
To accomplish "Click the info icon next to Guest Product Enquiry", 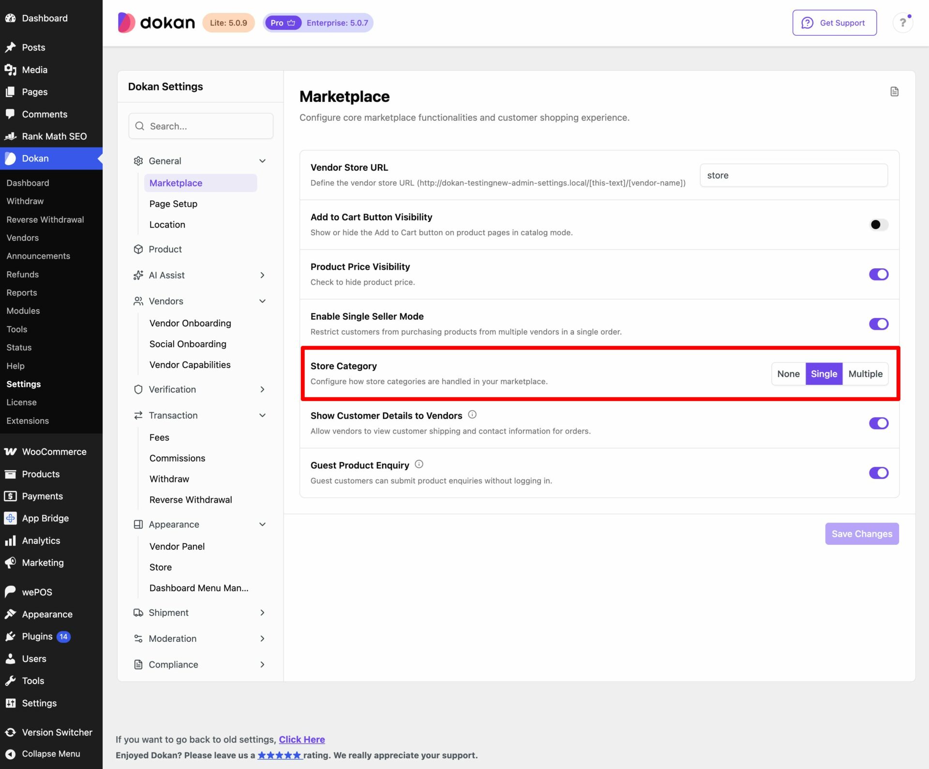I will pyautogui.click(x=419, y=464).
